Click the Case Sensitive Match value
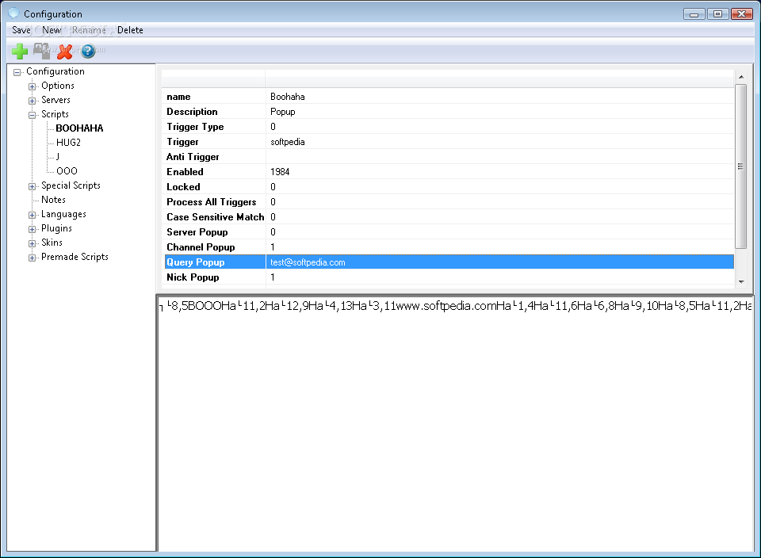The height and width of the screenshot is (558, 761). tap(500, 217)
